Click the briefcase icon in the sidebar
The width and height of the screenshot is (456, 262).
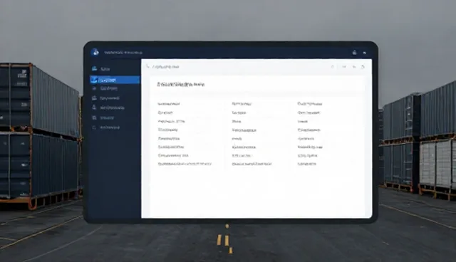tap(94, 98)
